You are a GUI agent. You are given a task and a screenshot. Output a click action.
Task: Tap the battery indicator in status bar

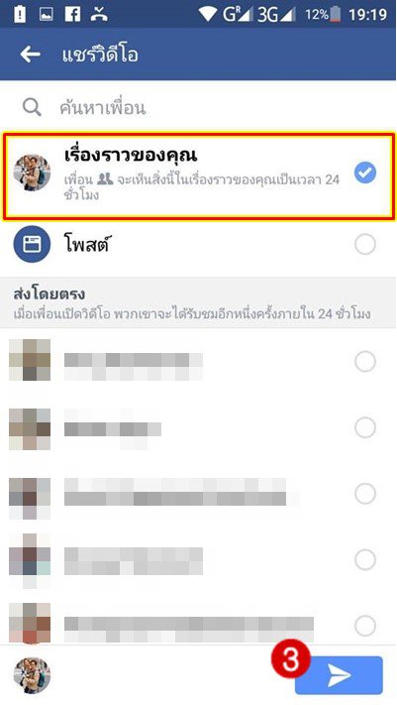point(336,15)
